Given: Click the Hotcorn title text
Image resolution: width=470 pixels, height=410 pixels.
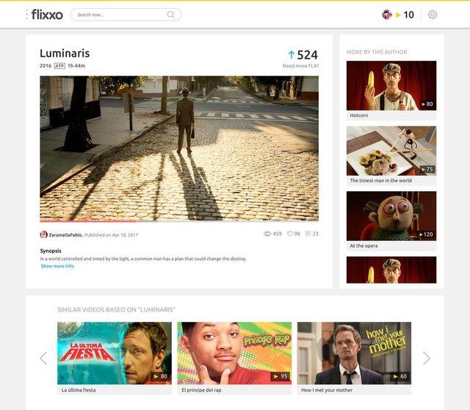Looking at the screenshot, I should point(359,115).
